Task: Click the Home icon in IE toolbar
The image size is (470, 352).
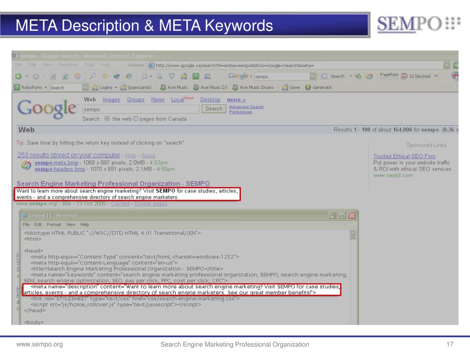Action: click(77, 77)
